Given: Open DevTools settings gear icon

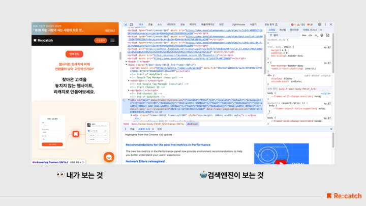Looking at the screenshot, I should 319,24.
